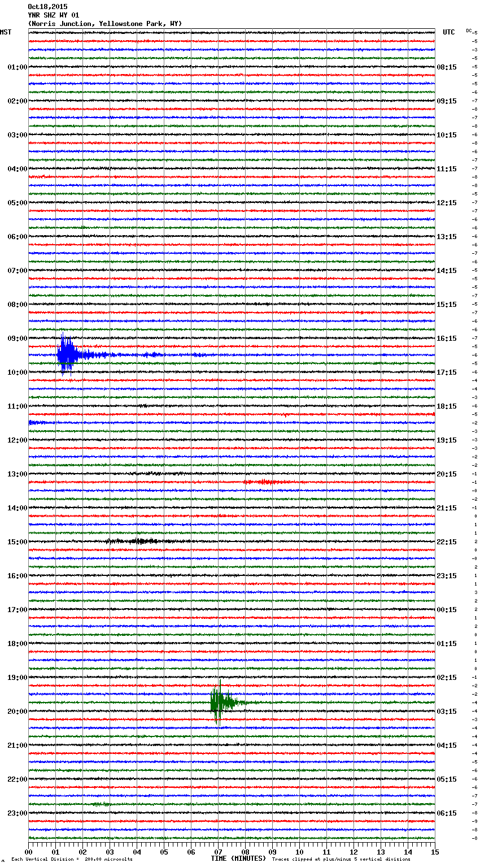480x867 pixels.
Task: Click the 03:15 UTC time label
Action: coord(447,712)
